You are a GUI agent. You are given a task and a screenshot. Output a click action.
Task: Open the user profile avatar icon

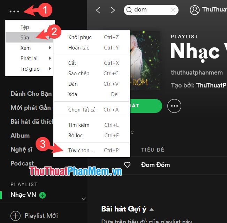(x=195, y=10)
